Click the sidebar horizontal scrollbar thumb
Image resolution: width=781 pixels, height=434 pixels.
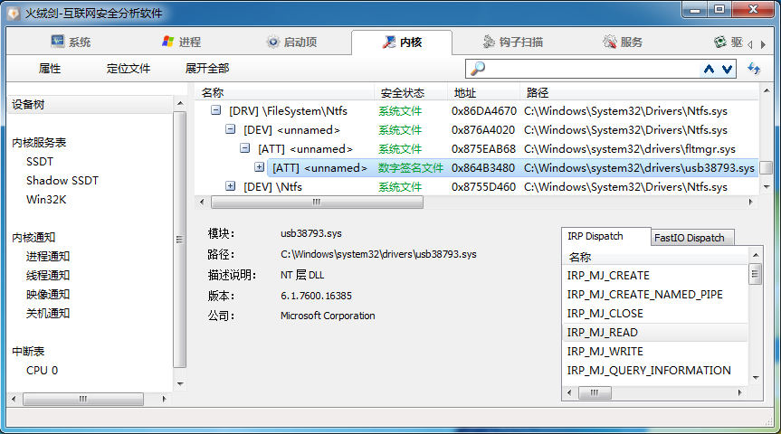tap(83, 399)
